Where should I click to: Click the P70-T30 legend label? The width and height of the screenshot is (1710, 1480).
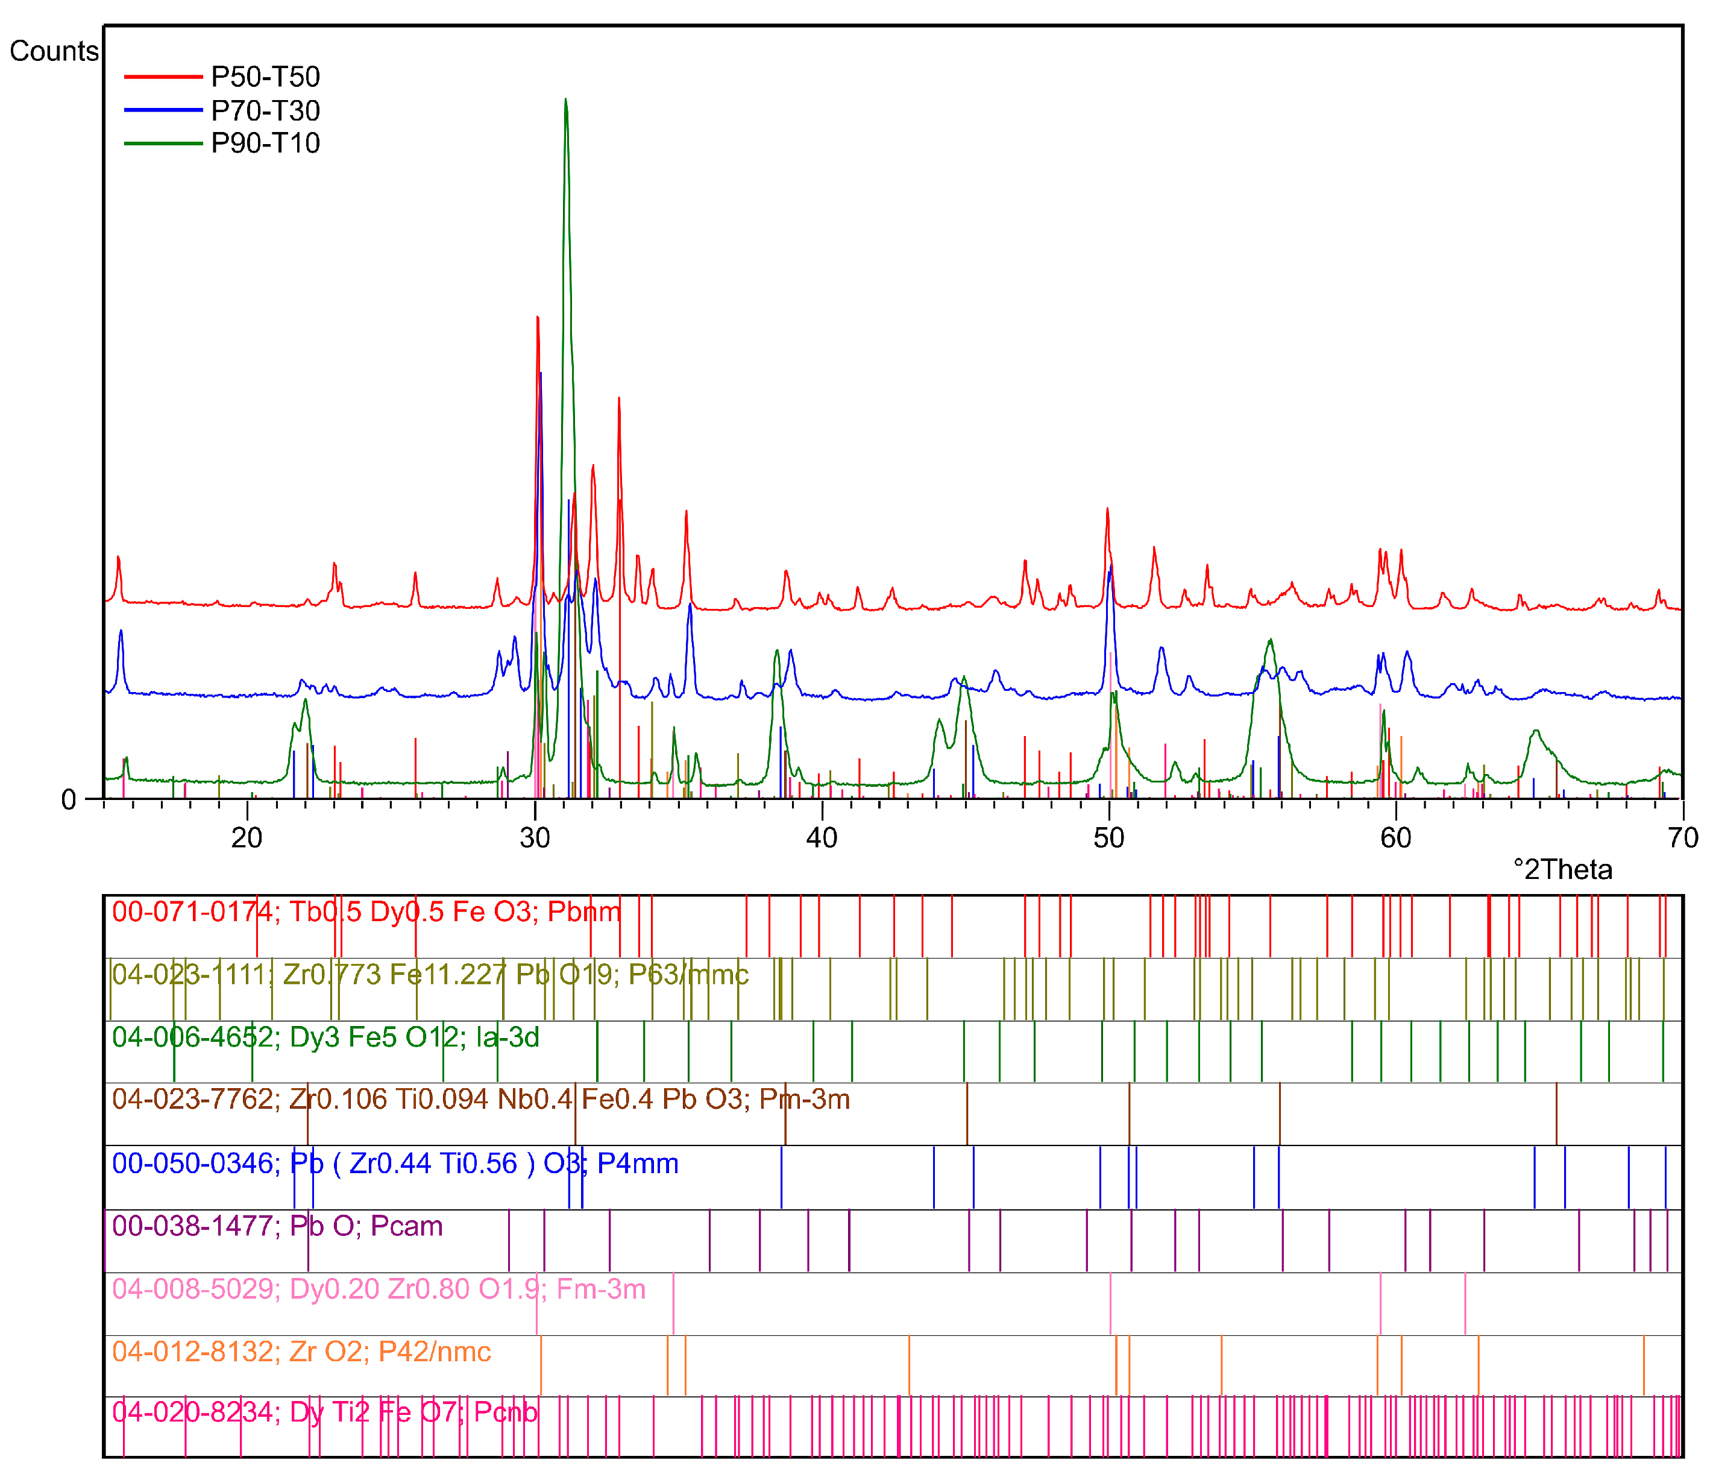[265, 111]
